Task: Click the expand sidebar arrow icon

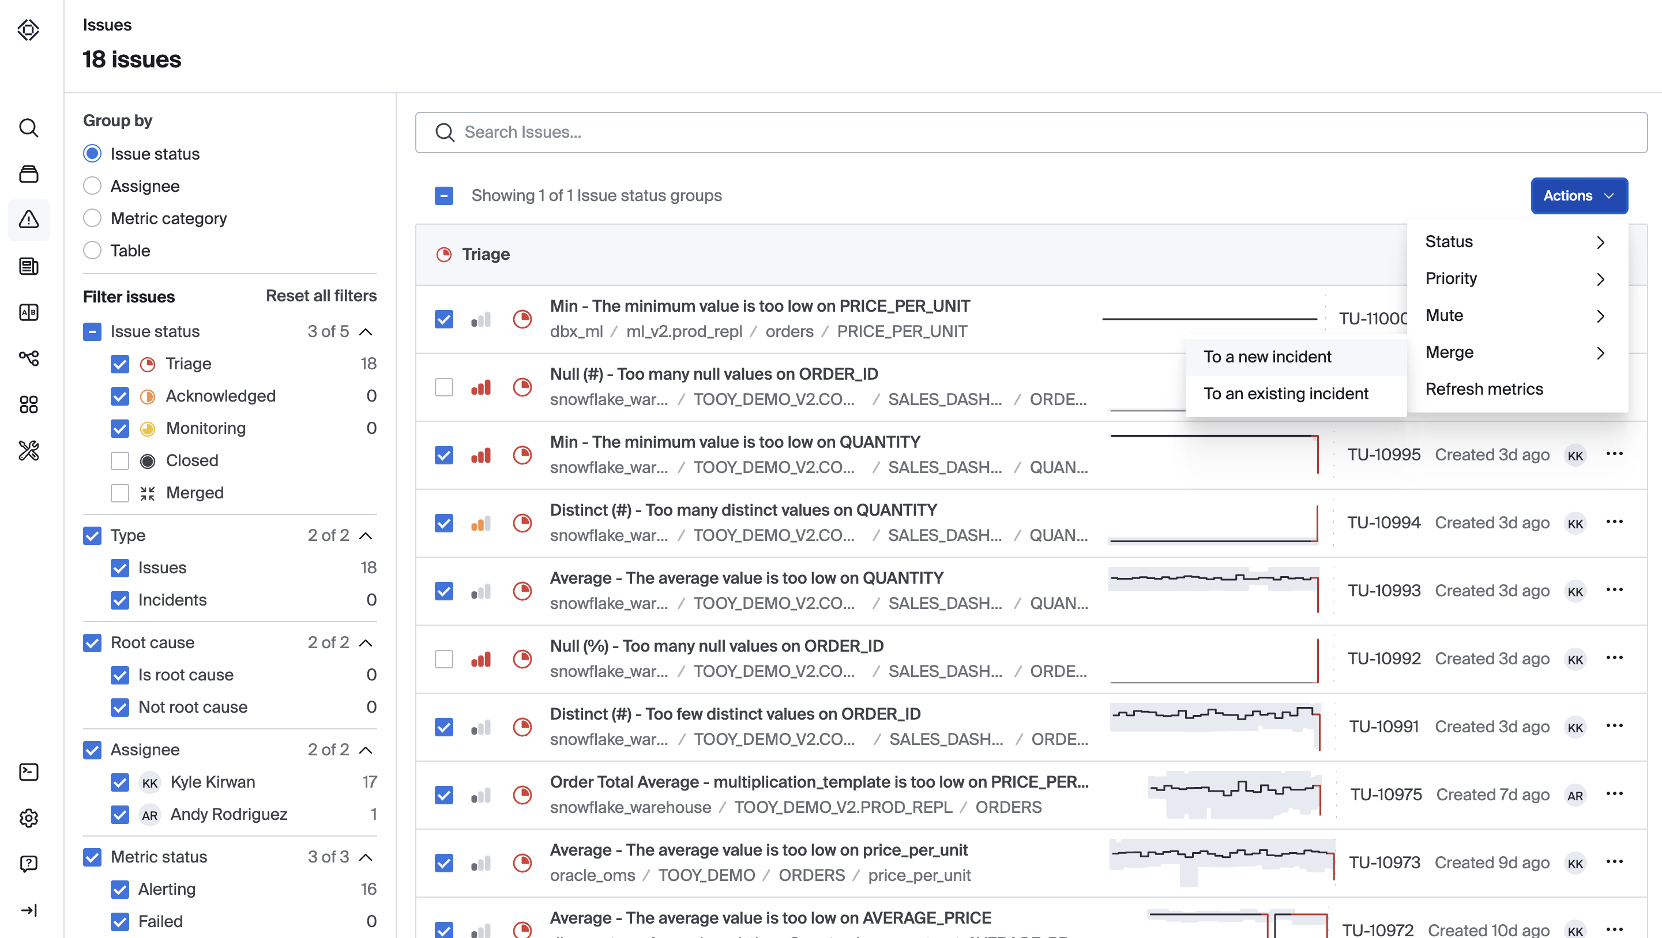Action: (28, 910)
